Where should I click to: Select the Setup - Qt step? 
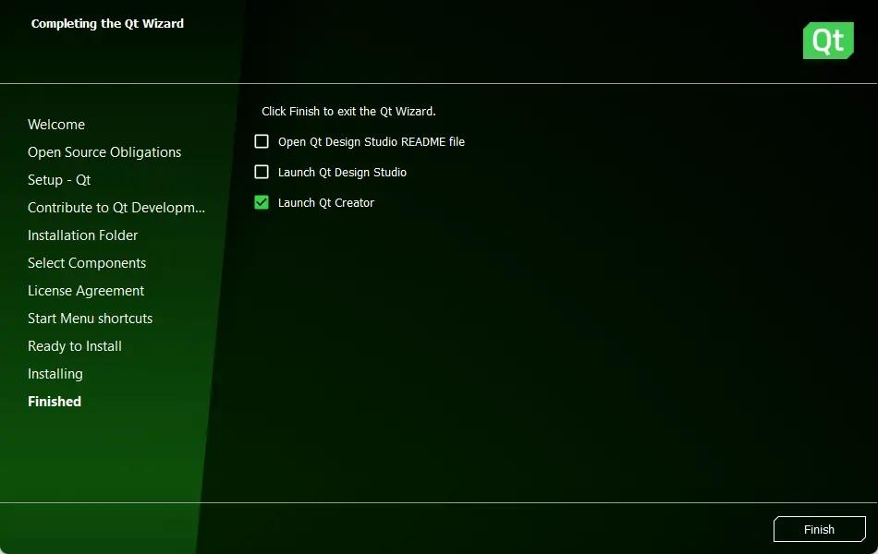click(x=59, y=180)
